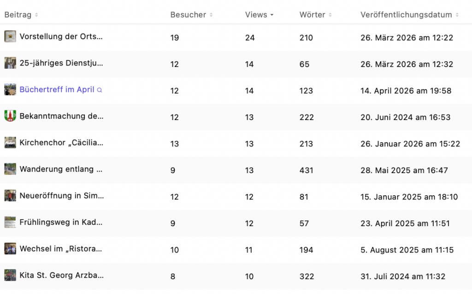Click the Frühlingsweg in Kad… thumbnail
The height and width of the screenshot is (294, 472).
pos(10,222)
